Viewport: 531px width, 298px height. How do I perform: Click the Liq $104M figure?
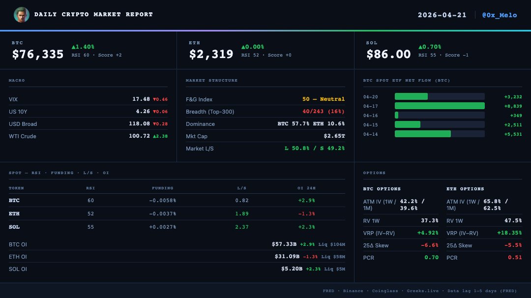click(x=331, y=244)
